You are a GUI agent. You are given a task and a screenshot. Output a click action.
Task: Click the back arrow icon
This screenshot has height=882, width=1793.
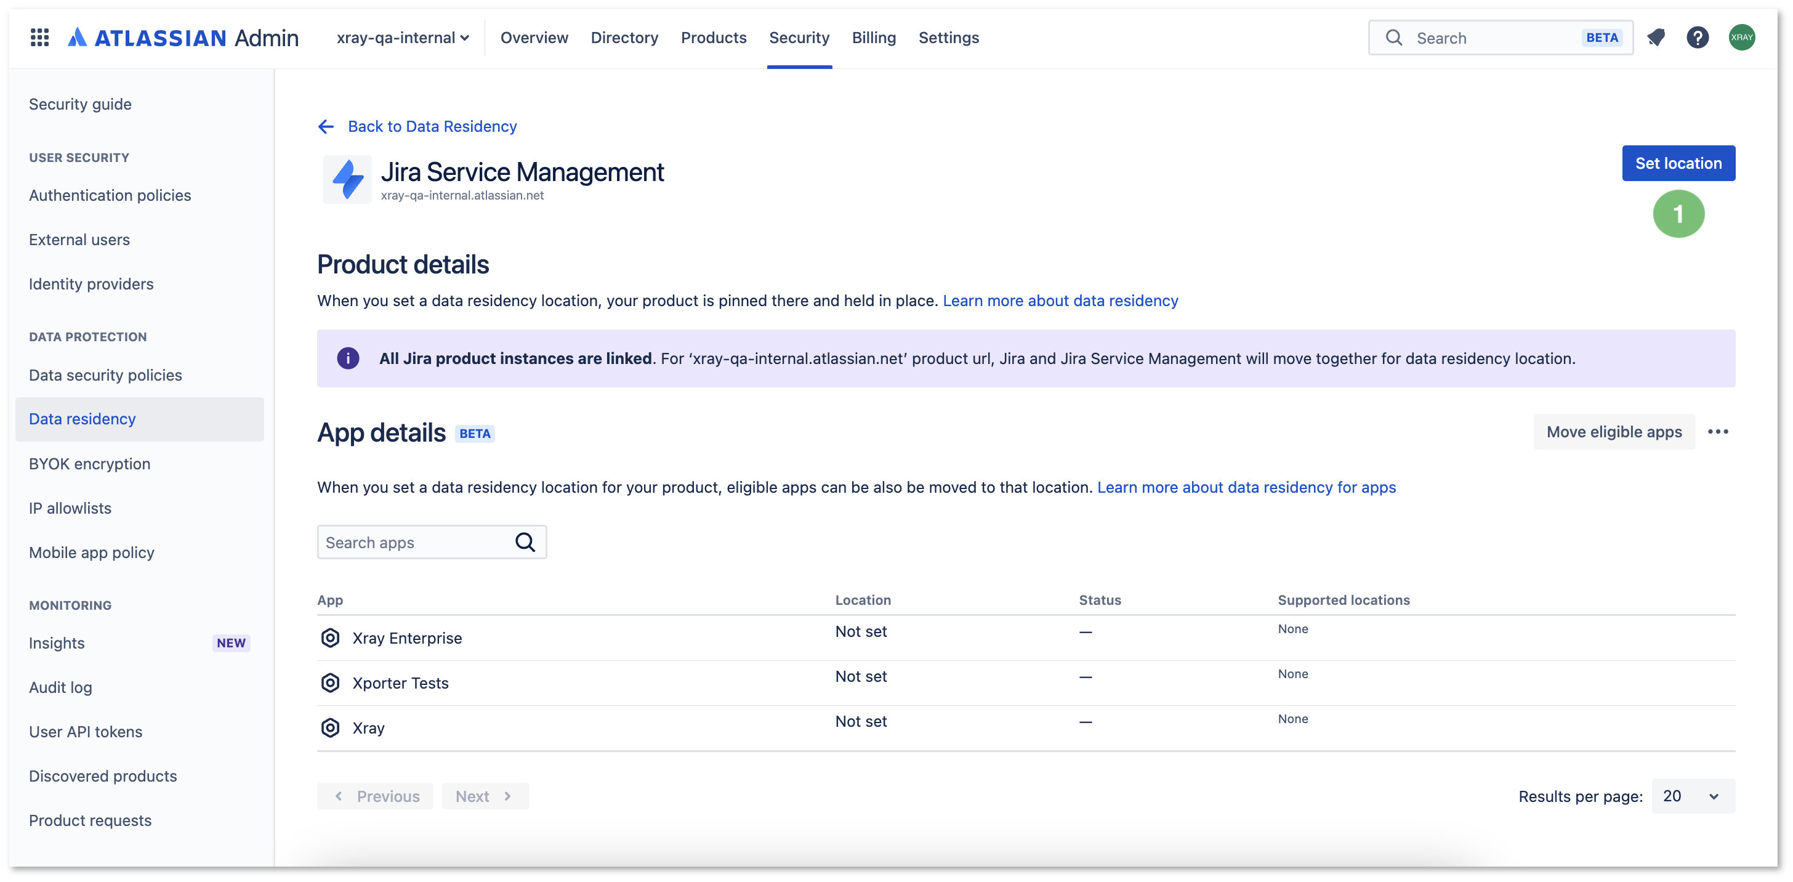[326, 127]
